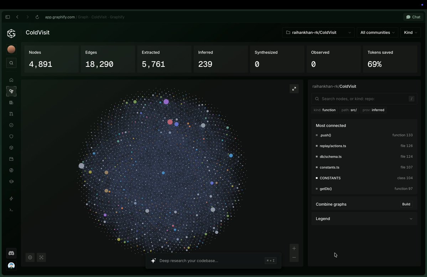Open the folder sidebar icon
Viewport: 427px width, 277px height.
11,159
